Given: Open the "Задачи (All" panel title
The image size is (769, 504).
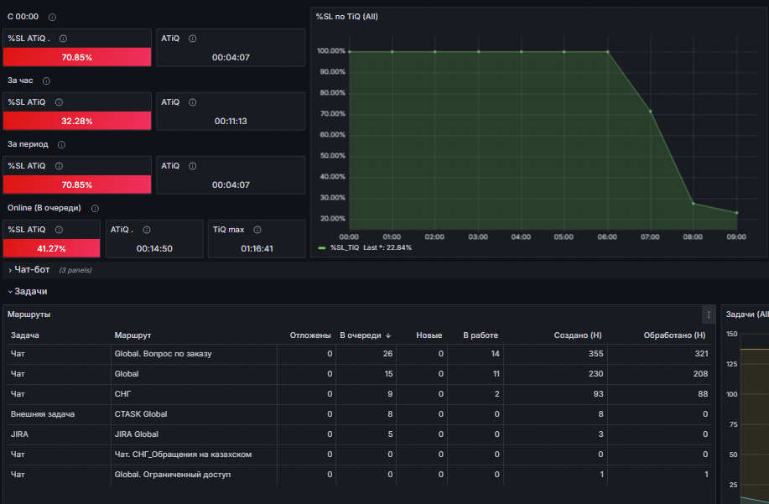Looking at the screenshot, I should [x=747, y=314].
